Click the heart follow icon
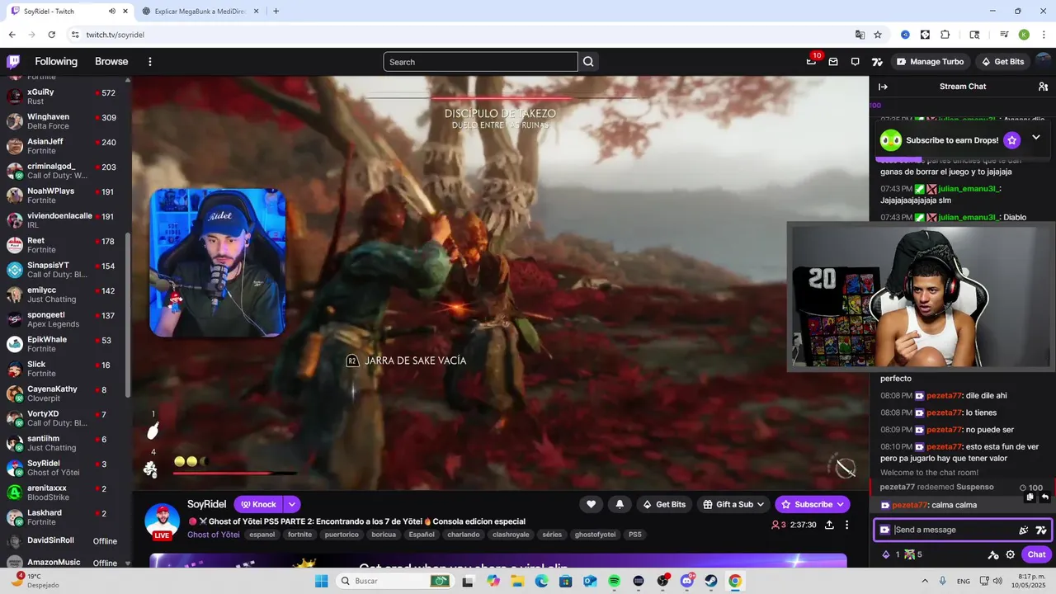 tap(591, 504)
